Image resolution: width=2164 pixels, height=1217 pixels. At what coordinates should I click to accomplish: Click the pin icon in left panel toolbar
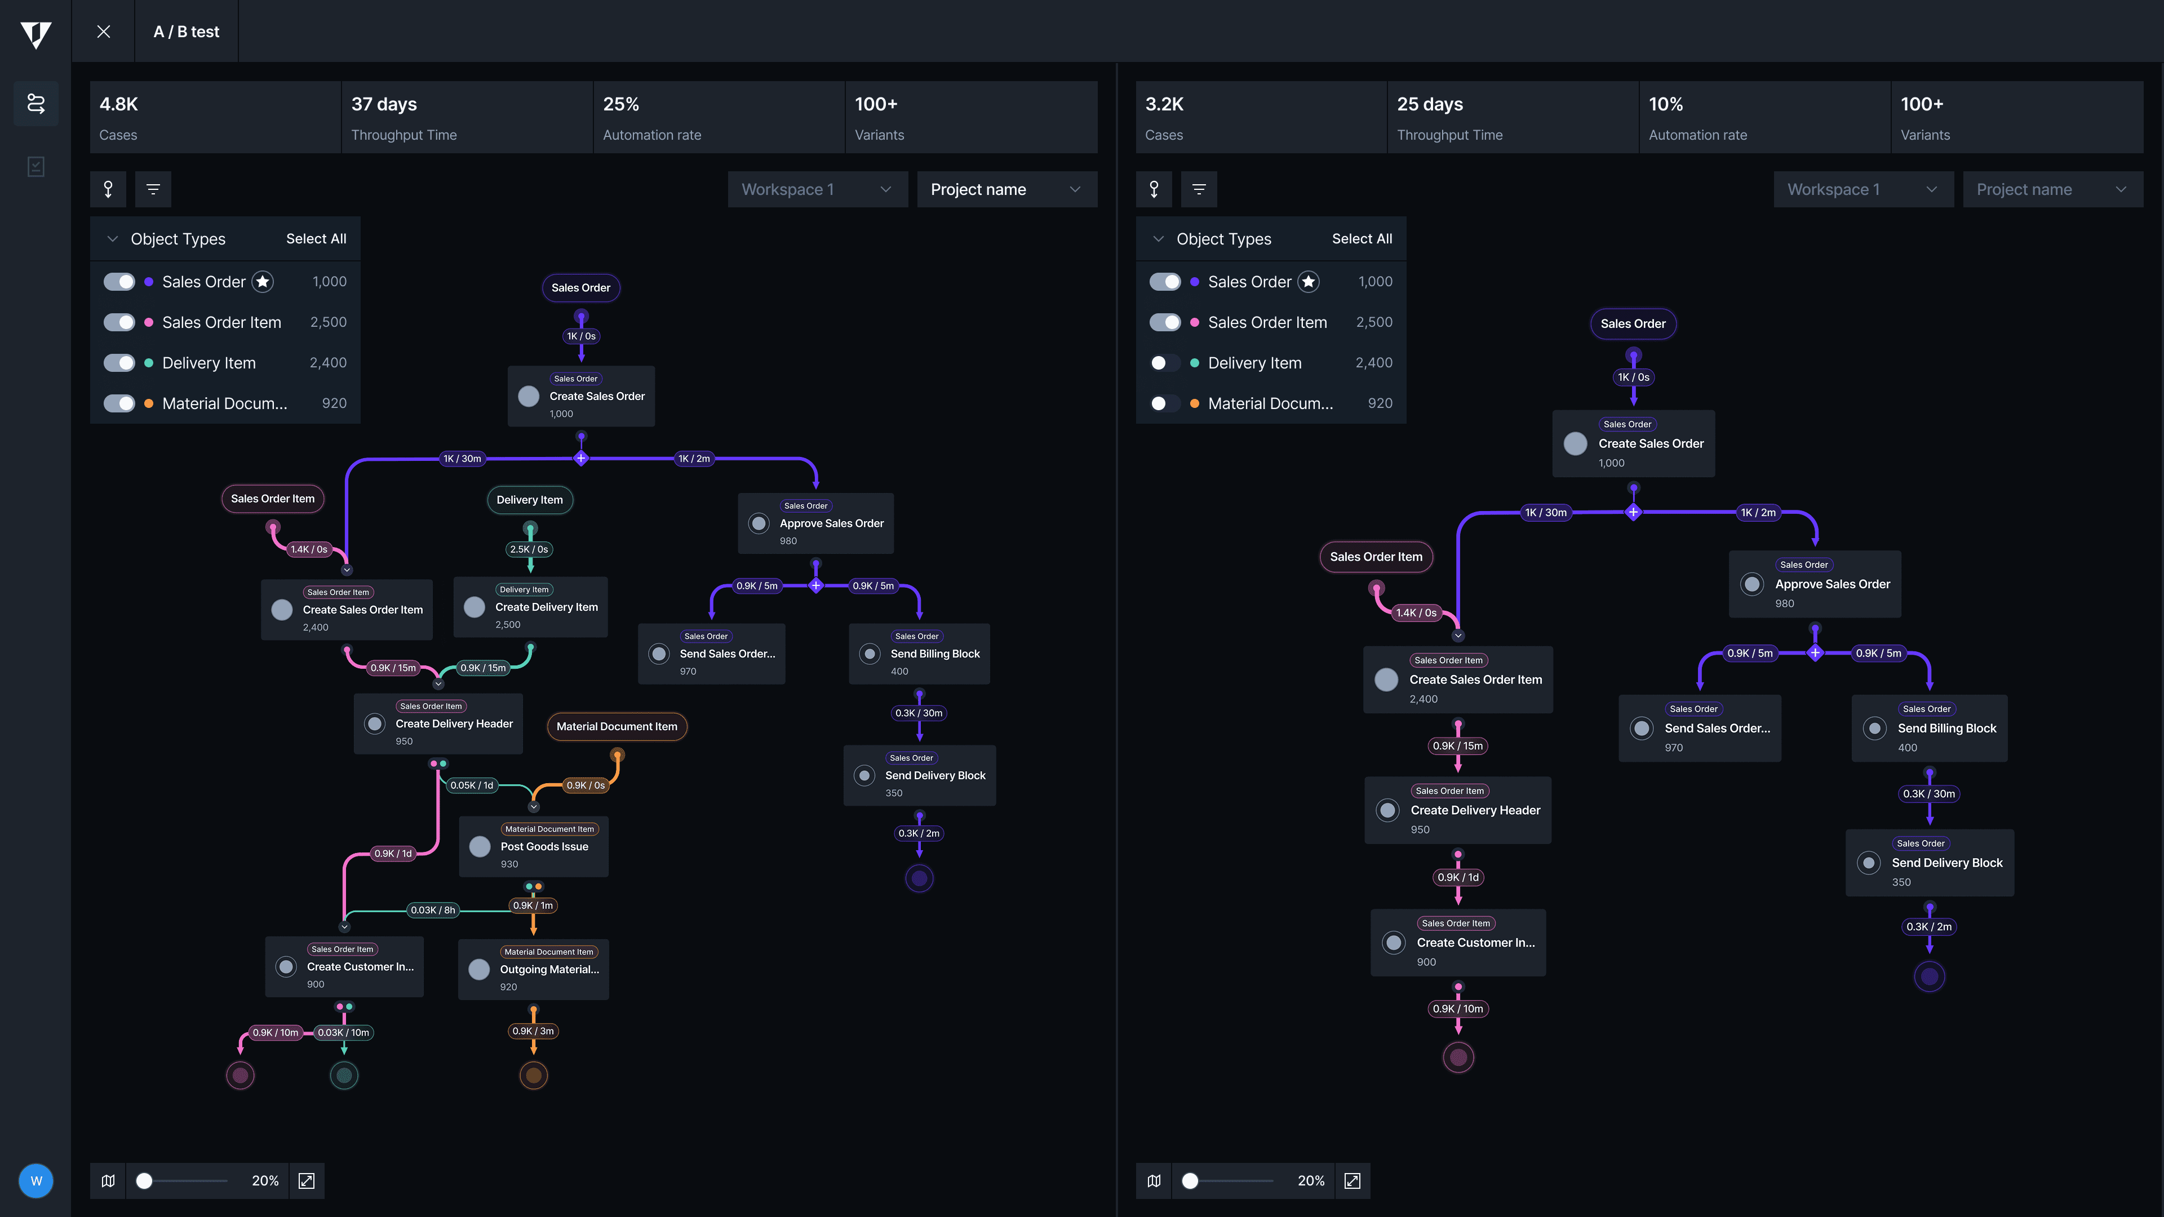108,189
